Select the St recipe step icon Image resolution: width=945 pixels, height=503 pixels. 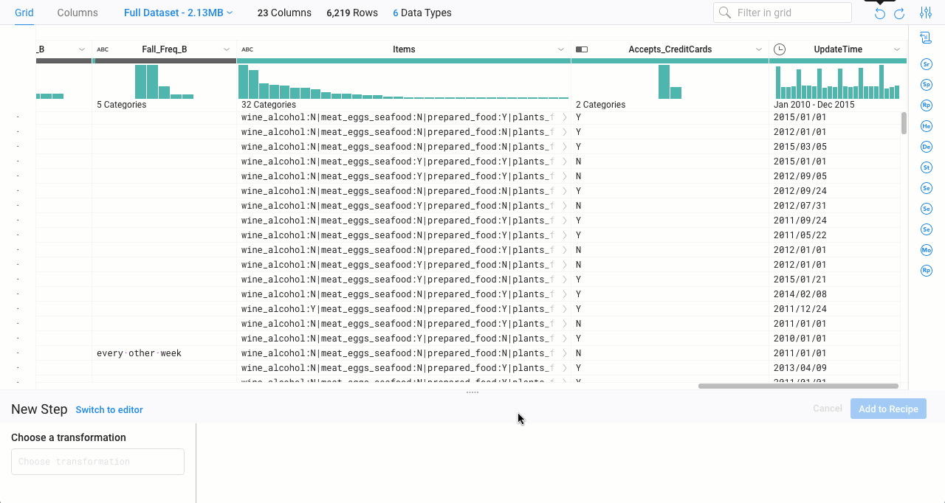tap(927, 167)
